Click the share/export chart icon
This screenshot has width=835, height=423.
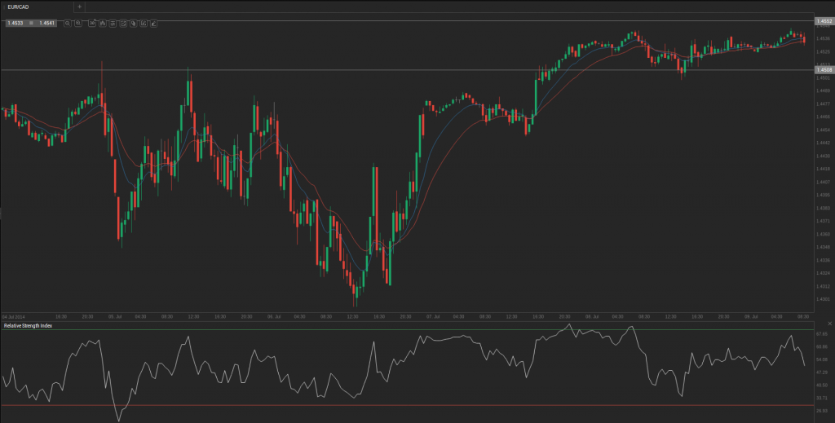pos(144,23)
